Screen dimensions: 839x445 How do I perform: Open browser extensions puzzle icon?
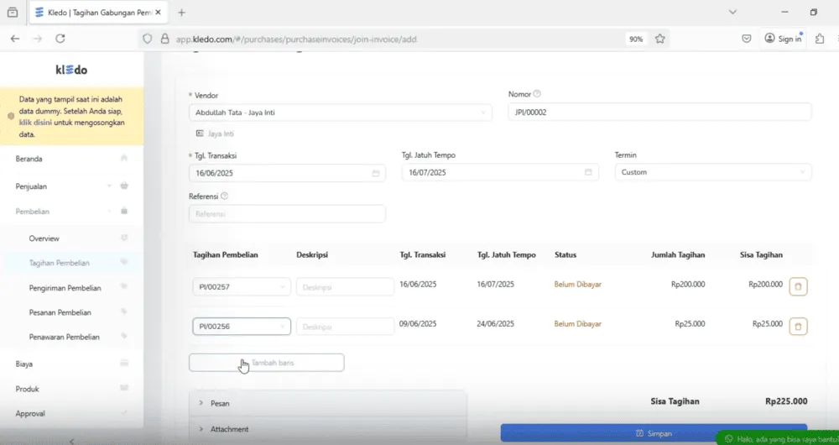click(x=819, y=39)
